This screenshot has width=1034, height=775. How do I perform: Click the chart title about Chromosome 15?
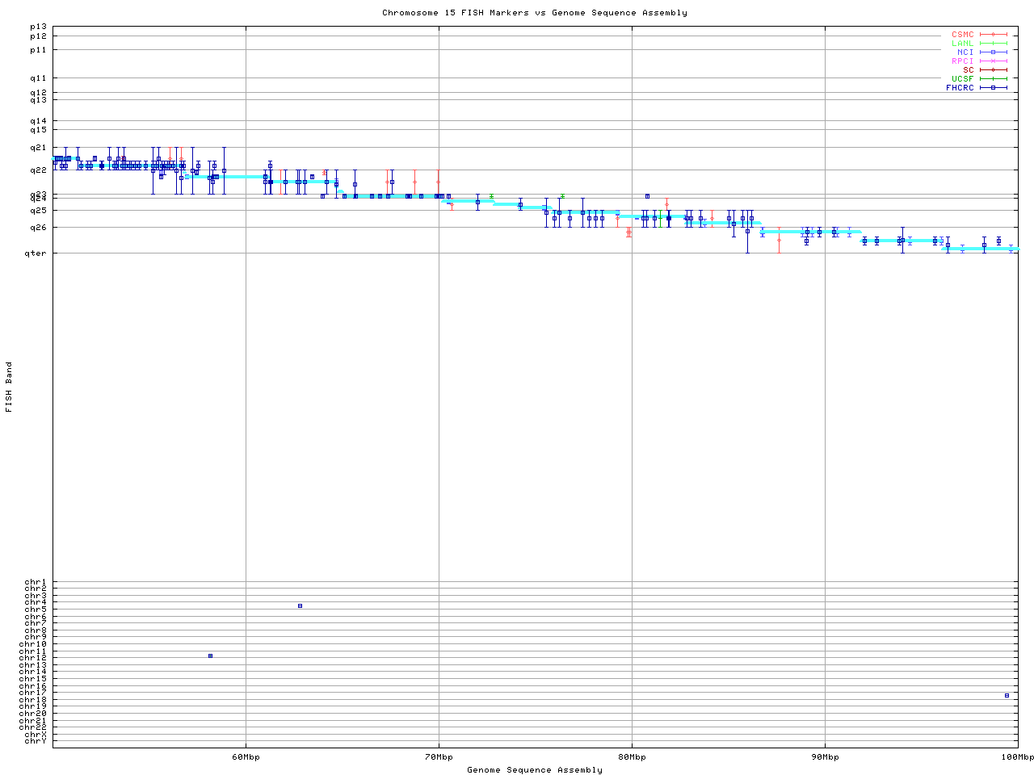point(535,13)
